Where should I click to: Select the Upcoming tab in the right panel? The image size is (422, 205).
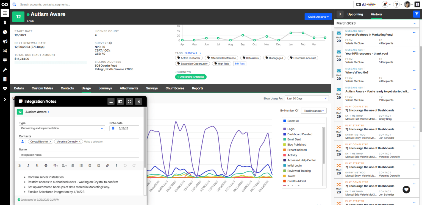click(355, 14)
